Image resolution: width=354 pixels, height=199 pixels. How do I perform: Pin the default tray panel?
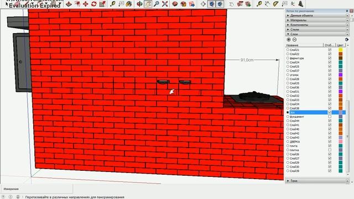[x=347, y=11]
